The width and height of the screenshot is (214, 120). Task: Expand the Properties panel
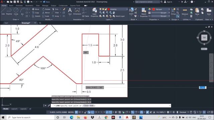click(154, 19)
